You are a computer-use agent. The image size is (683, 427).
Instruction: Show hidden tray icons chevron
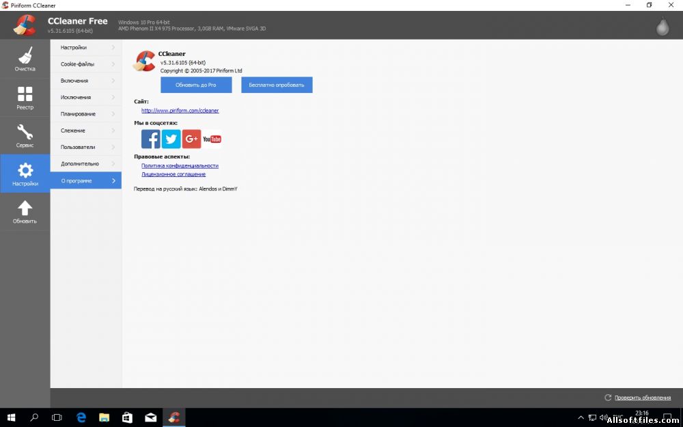click(581, 418)
